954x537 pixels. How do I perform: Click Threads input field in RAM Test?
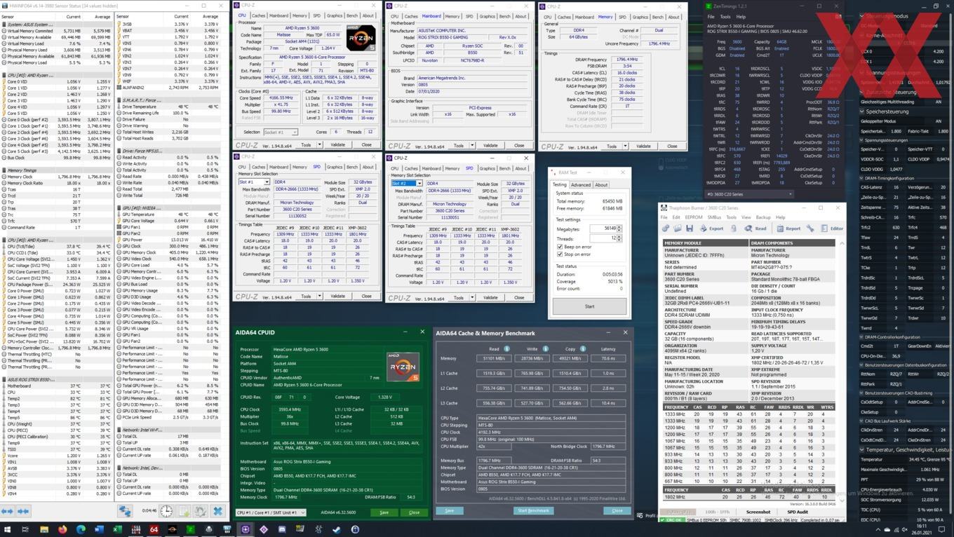(603, 238)
